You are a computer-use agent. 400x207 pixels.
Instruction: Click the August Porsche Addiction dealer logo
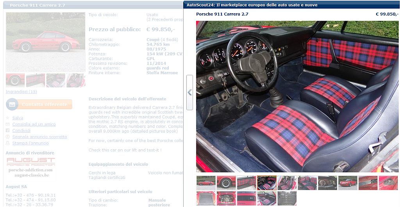30,167
